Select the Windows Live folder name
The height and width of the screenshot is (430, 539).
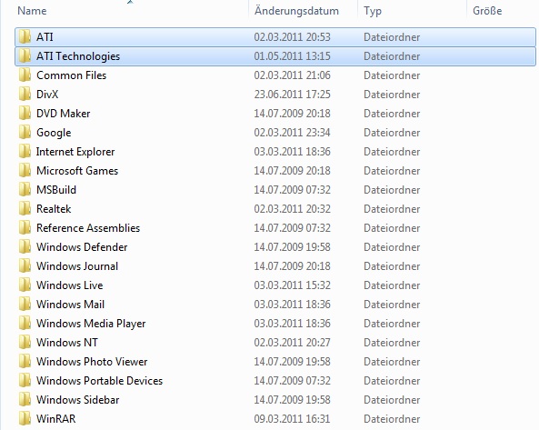click(70, 285)
